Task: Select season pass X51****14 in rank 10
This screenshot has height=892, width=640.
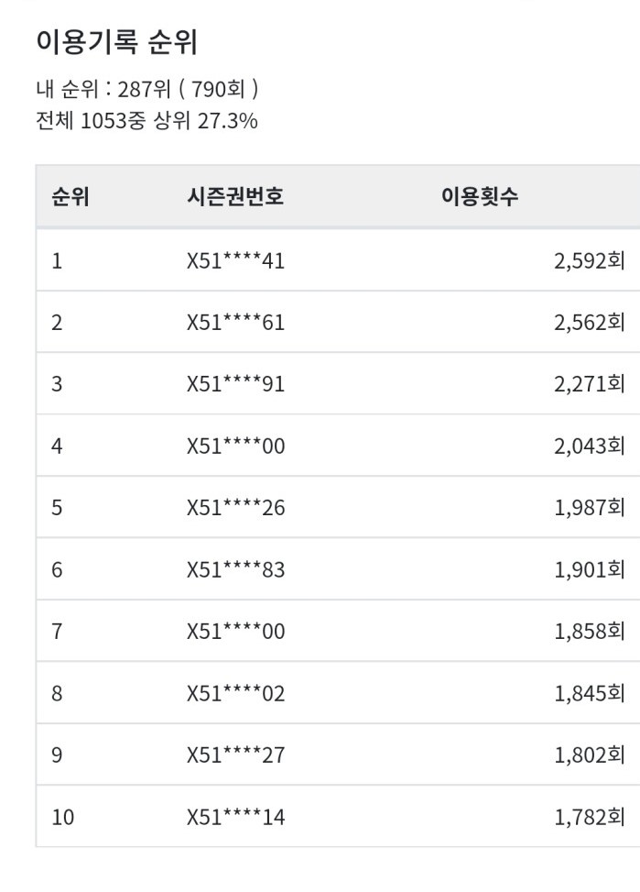Action: pyautogui.click(x=236, y=818)
